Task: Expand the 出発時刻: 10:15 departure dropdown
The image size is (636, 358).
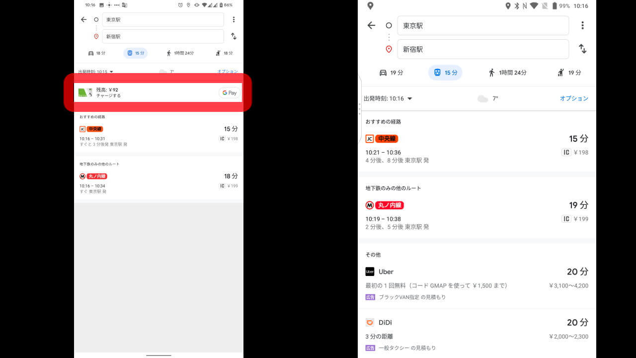Action: (x=95, y=72)
